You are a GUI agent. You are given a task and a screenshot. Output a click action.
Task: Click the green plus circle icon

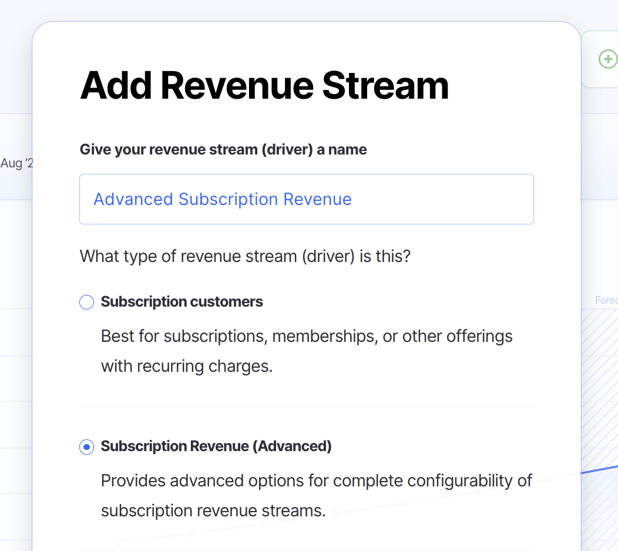[x=607, y=59]
